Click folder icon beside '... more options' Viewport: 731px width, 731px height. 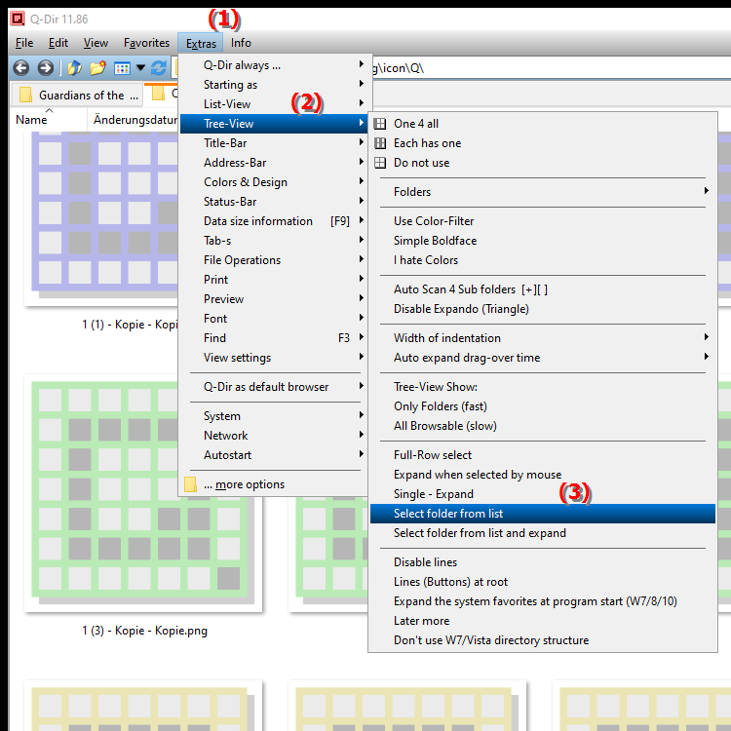(190, 484)
